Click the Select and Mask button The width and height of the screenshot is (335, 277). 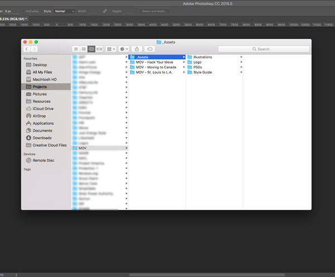[155, 11]
